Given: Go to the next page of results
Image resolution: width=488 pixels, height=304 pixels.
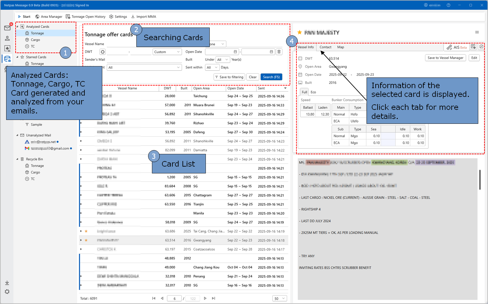Looking at the screenshot, I should 205,298.
